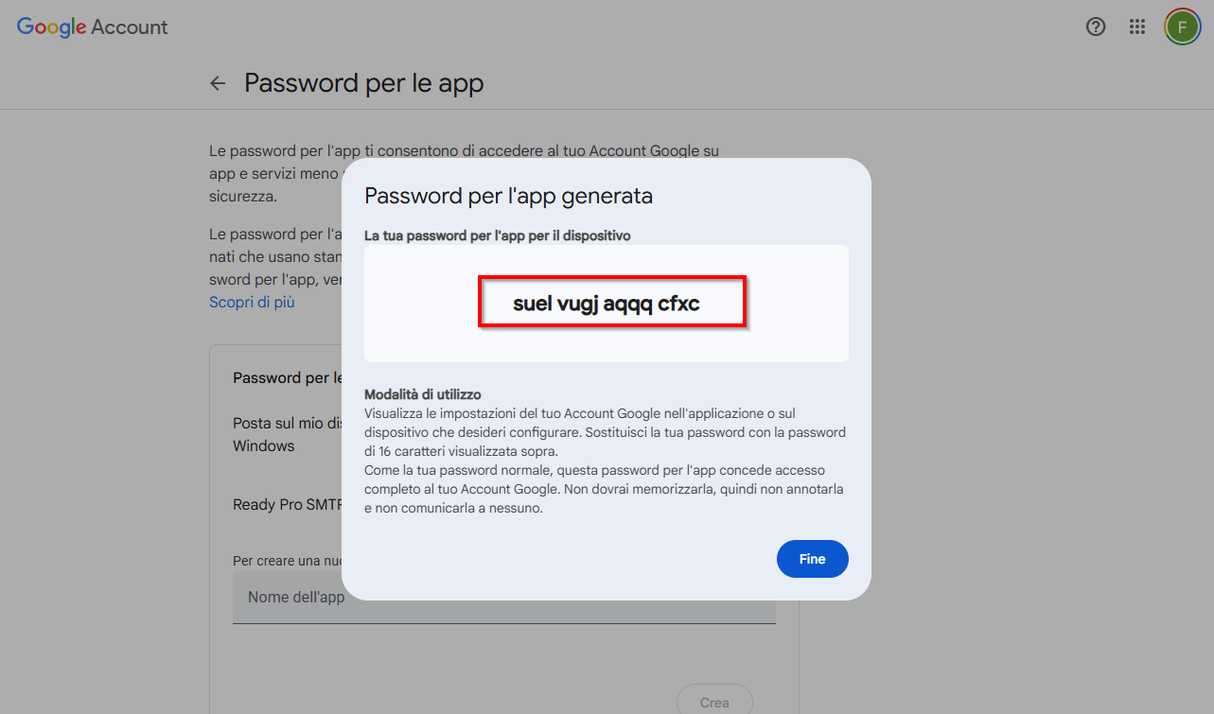1214x714 pixels.
Task: Click the Google Account logo
Action: tap(93, 27)
